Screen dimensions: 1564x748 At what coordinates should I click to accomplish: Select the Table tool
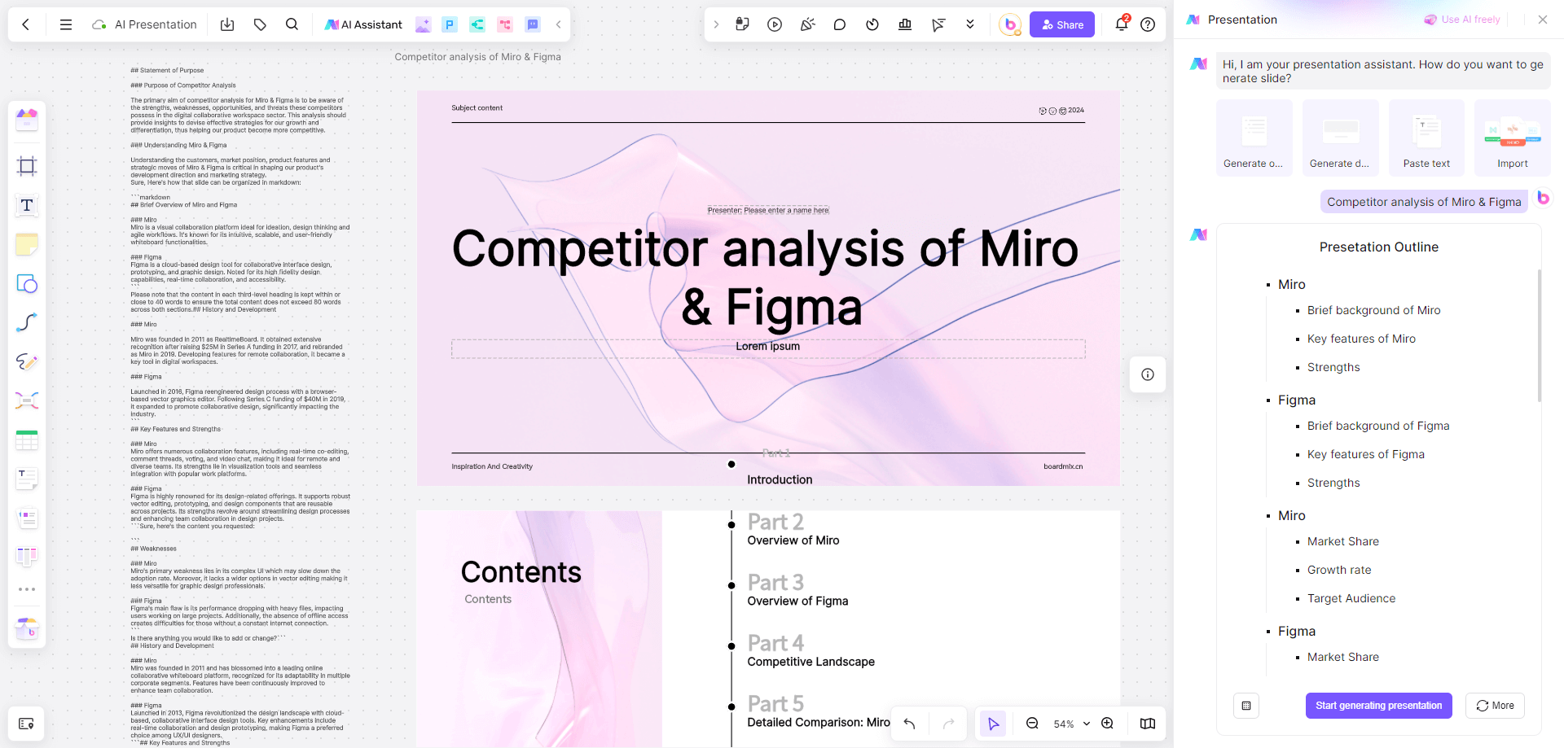tap(27, 440)
